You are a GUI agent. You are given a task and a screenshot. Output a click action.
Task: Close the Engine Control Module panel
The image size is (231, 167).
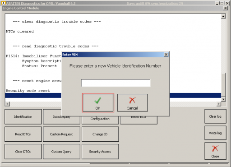tap(225, 8)
